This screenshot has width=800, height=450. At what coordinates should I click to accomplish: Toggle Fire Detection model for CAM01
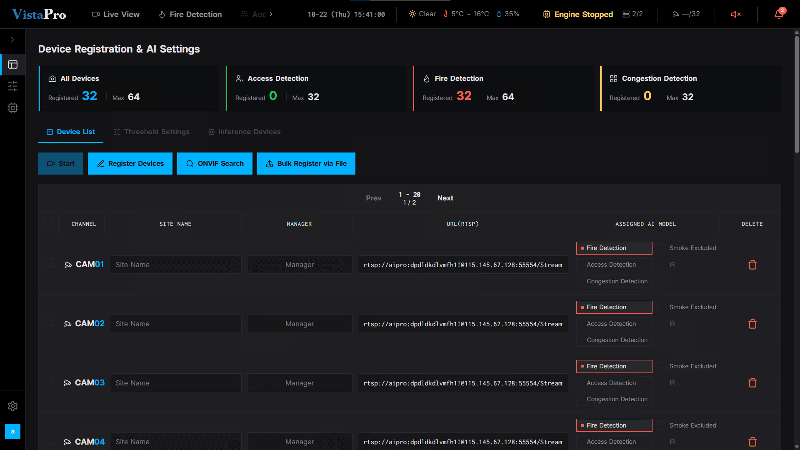pos(614,248)
